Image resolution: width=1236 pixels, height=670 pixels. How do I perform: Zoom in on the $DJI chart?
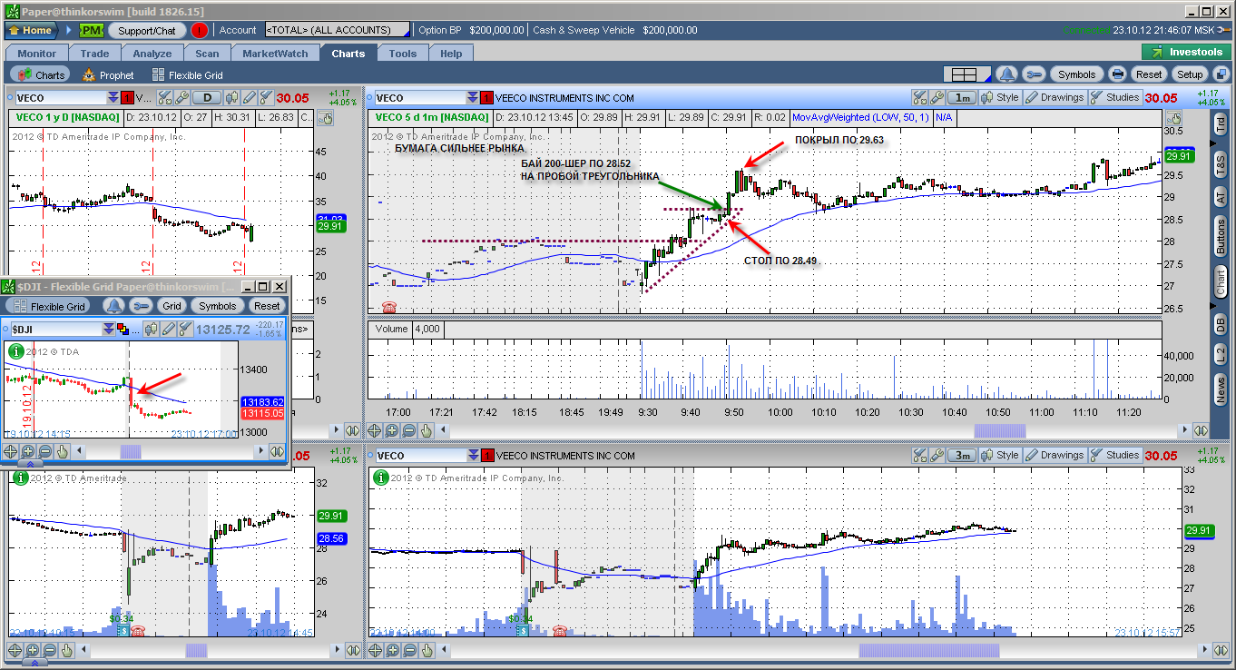[27, 451]
